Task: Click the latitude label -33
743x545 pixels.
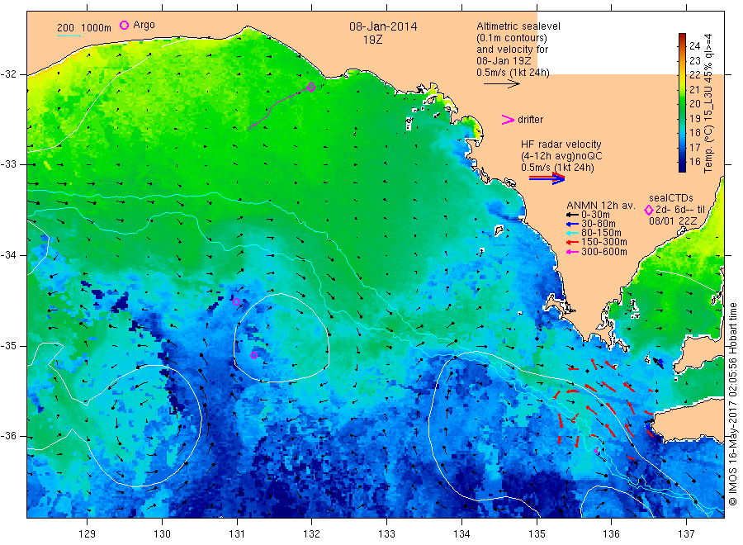Action: click(8, 164)
